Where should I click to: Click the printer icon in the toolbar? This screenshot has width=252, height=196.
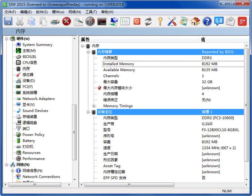click(x=55, y=21)
